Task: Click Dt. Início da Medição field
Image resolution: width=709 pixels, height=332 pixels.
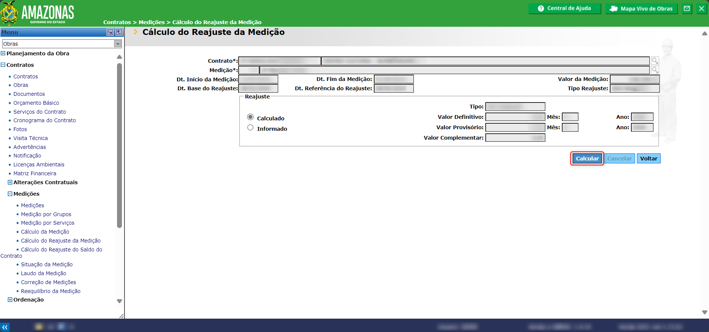Action: (258, 79)
